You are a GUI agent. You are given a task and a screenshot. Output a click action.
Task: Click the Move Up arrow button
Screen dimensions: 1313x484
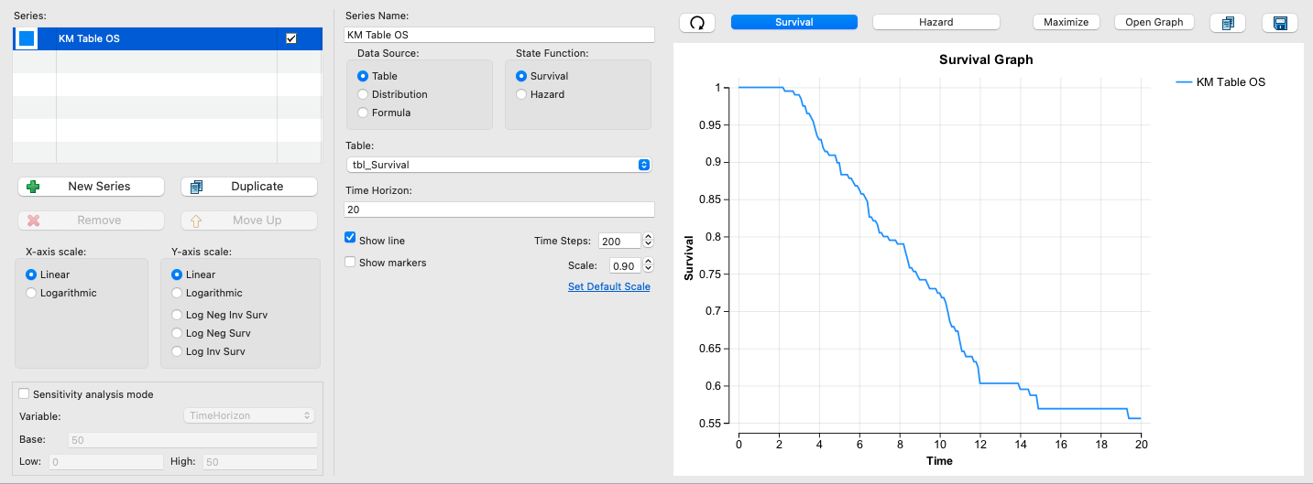249,220
